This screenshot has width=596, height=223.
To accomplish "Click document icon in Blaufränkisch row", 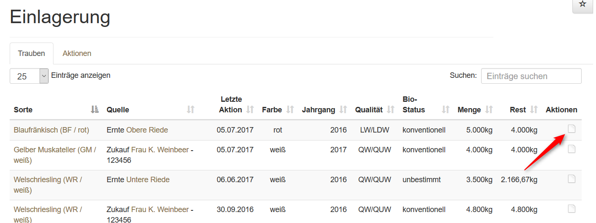I will (x=571, y=129).
